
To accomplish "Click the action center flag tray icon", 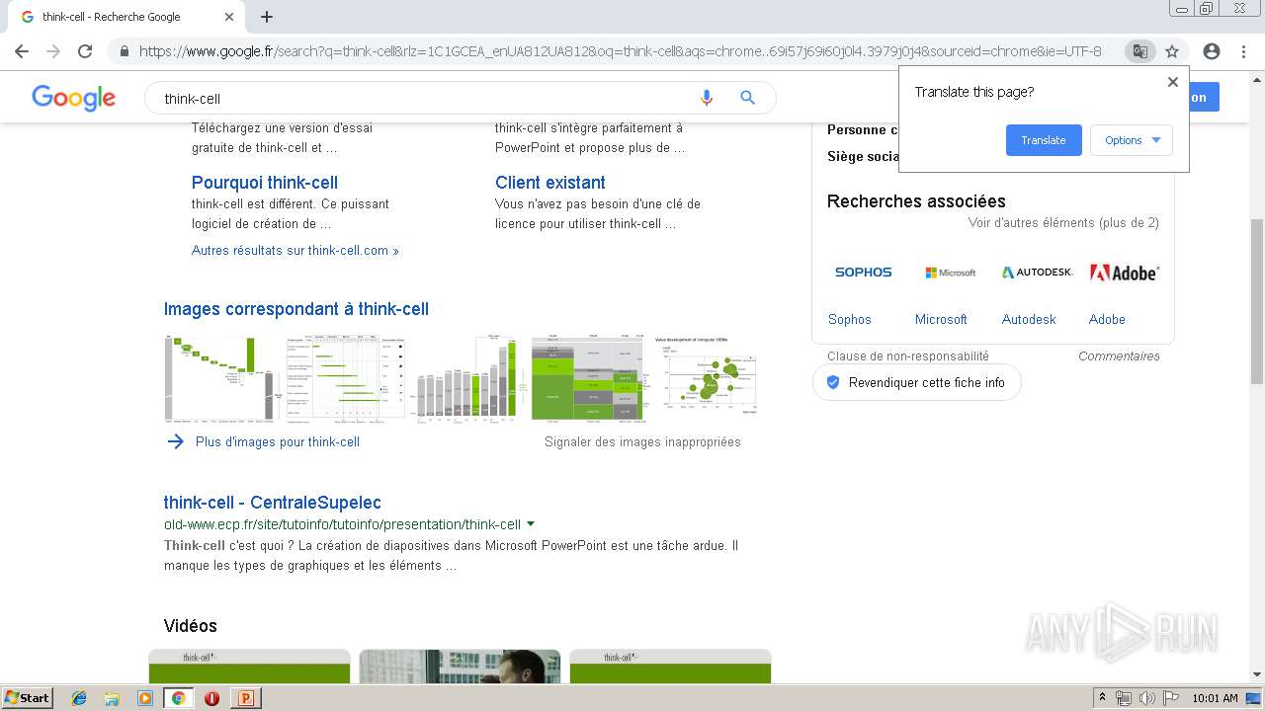I will (1170, 698).
